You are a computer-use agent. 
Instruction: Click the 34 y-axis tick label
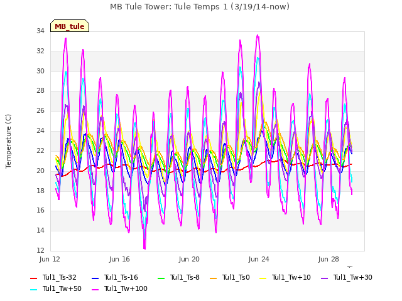pos(40,31)
